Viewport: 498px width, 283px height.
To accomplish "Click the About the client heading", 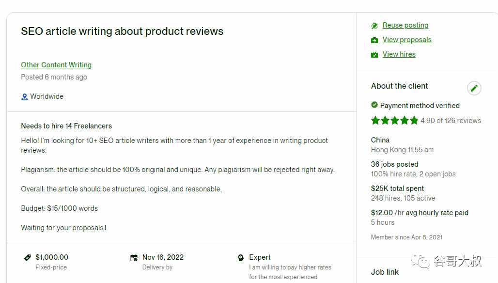I will [399, 86].
